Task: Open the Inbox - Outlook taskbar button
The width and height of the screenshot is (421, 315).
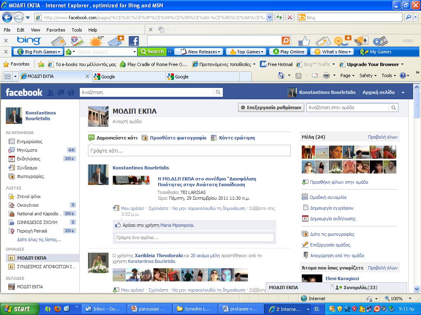Action: 103,309
